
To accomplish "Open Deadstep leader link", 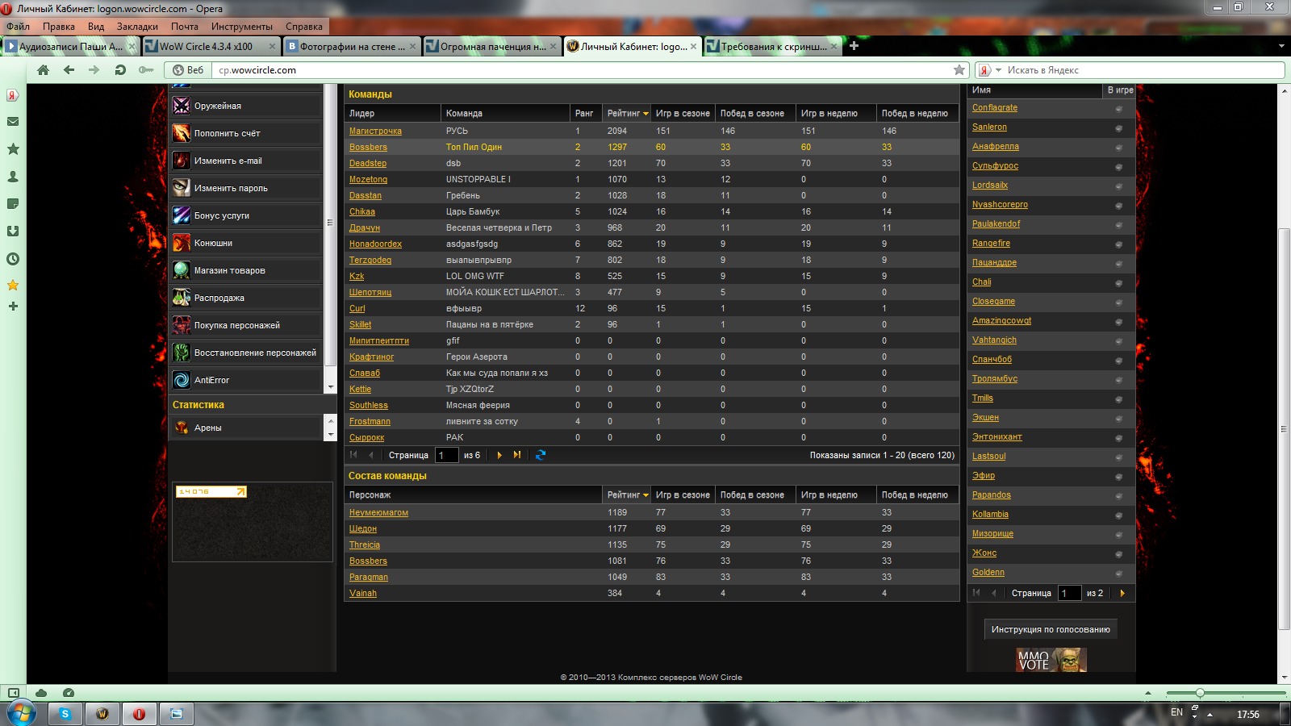I will click(368, 163).
